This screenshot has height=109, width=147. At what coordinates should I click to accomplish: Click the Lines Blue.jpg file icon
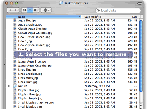(15, 70)
